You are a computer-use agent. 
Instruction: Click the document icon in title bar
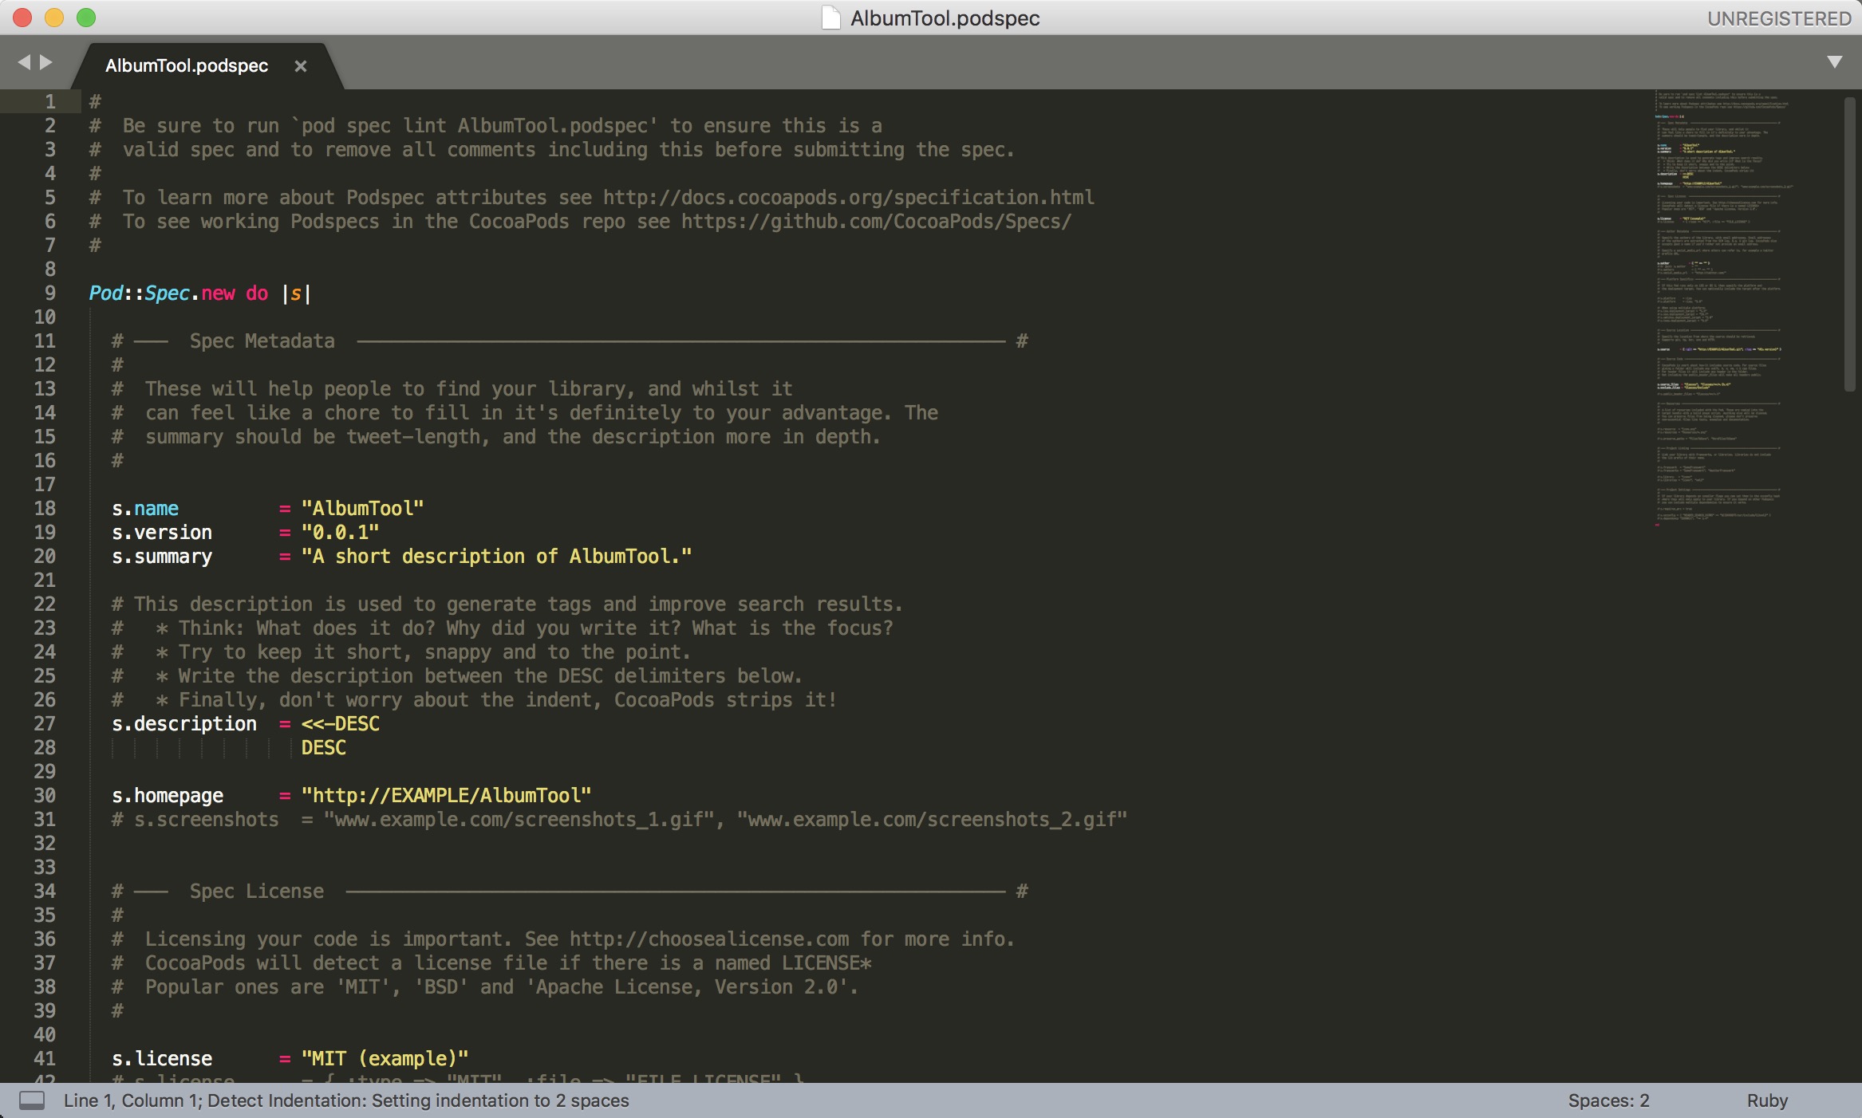click(830, 18)
